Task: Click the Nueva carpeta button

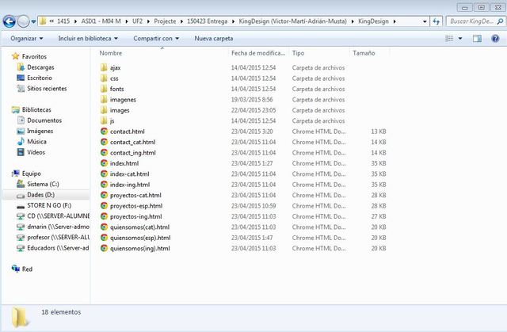Action: tap(214, 39)
